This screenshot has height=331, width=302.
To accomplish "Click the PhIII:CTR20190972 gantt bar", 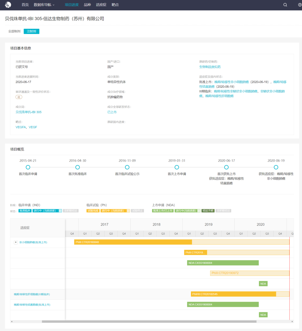I will click(250, 273).
